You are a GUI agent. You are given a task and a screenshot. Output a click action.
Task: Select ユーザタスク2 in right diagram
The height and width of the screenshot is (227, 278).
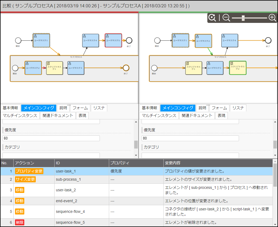(x=203, y=41)
